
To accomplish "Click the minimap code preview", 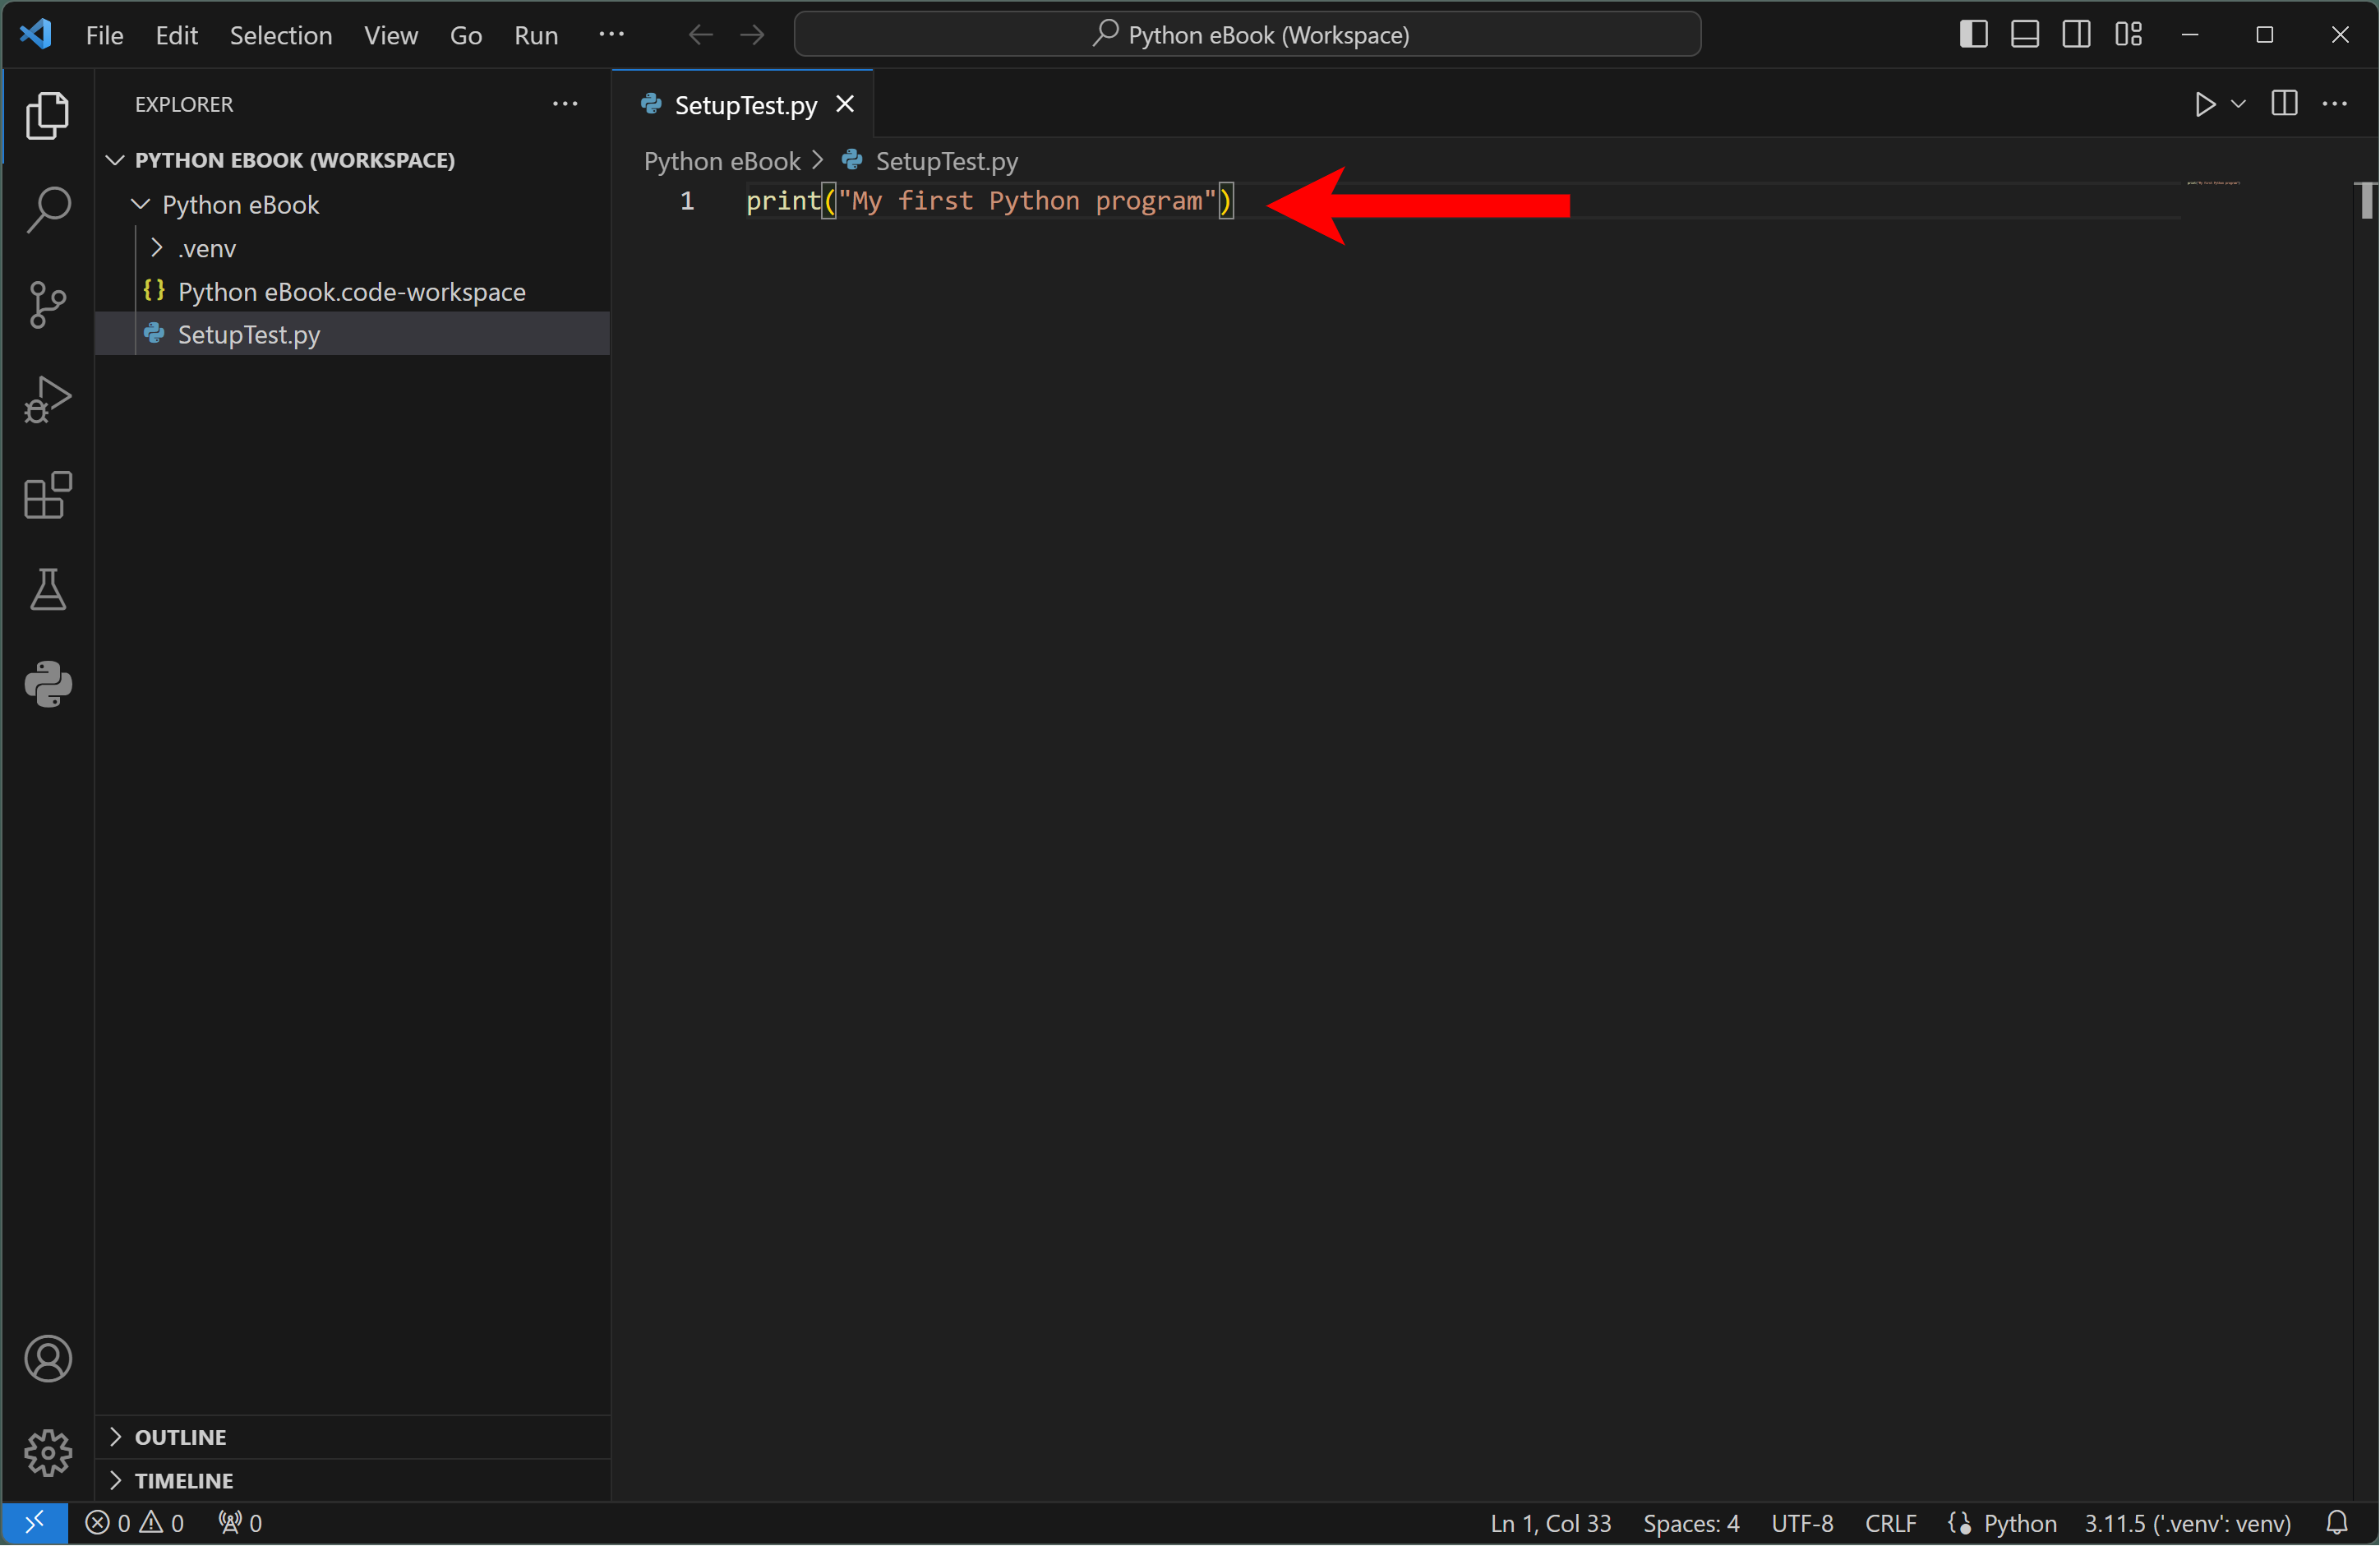I will pos(2213,184).
